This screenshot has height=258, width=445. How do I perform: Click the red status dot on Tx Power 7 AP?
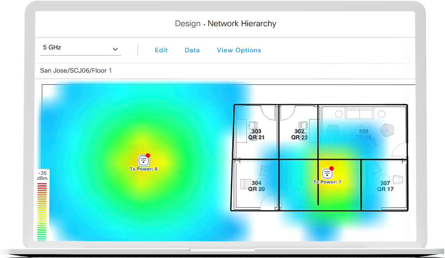331,168
